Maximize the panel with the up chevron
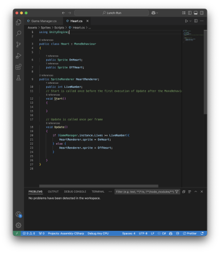The height and width of the screenshot is (253, 220). 195,191
